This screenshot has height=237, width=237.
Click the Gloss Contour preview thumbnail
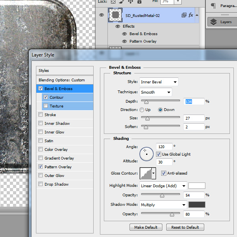coord(146,173)
